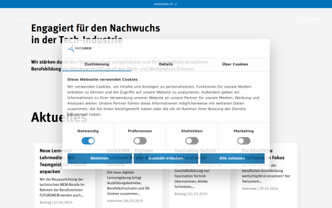Click the Swissmem logo in cookie dialog
The width and height of the screenshot is (332, 208).
[x=79, y=48]
